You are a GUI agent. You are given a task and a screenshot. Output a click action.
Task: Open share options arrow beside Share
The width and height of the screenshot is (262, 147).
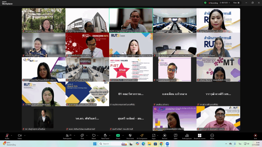123,136
